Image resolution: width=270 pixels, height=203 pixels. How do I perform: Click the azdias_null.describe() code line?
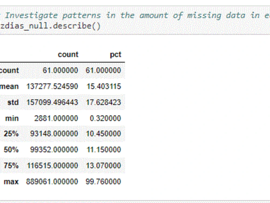point(50,26)
